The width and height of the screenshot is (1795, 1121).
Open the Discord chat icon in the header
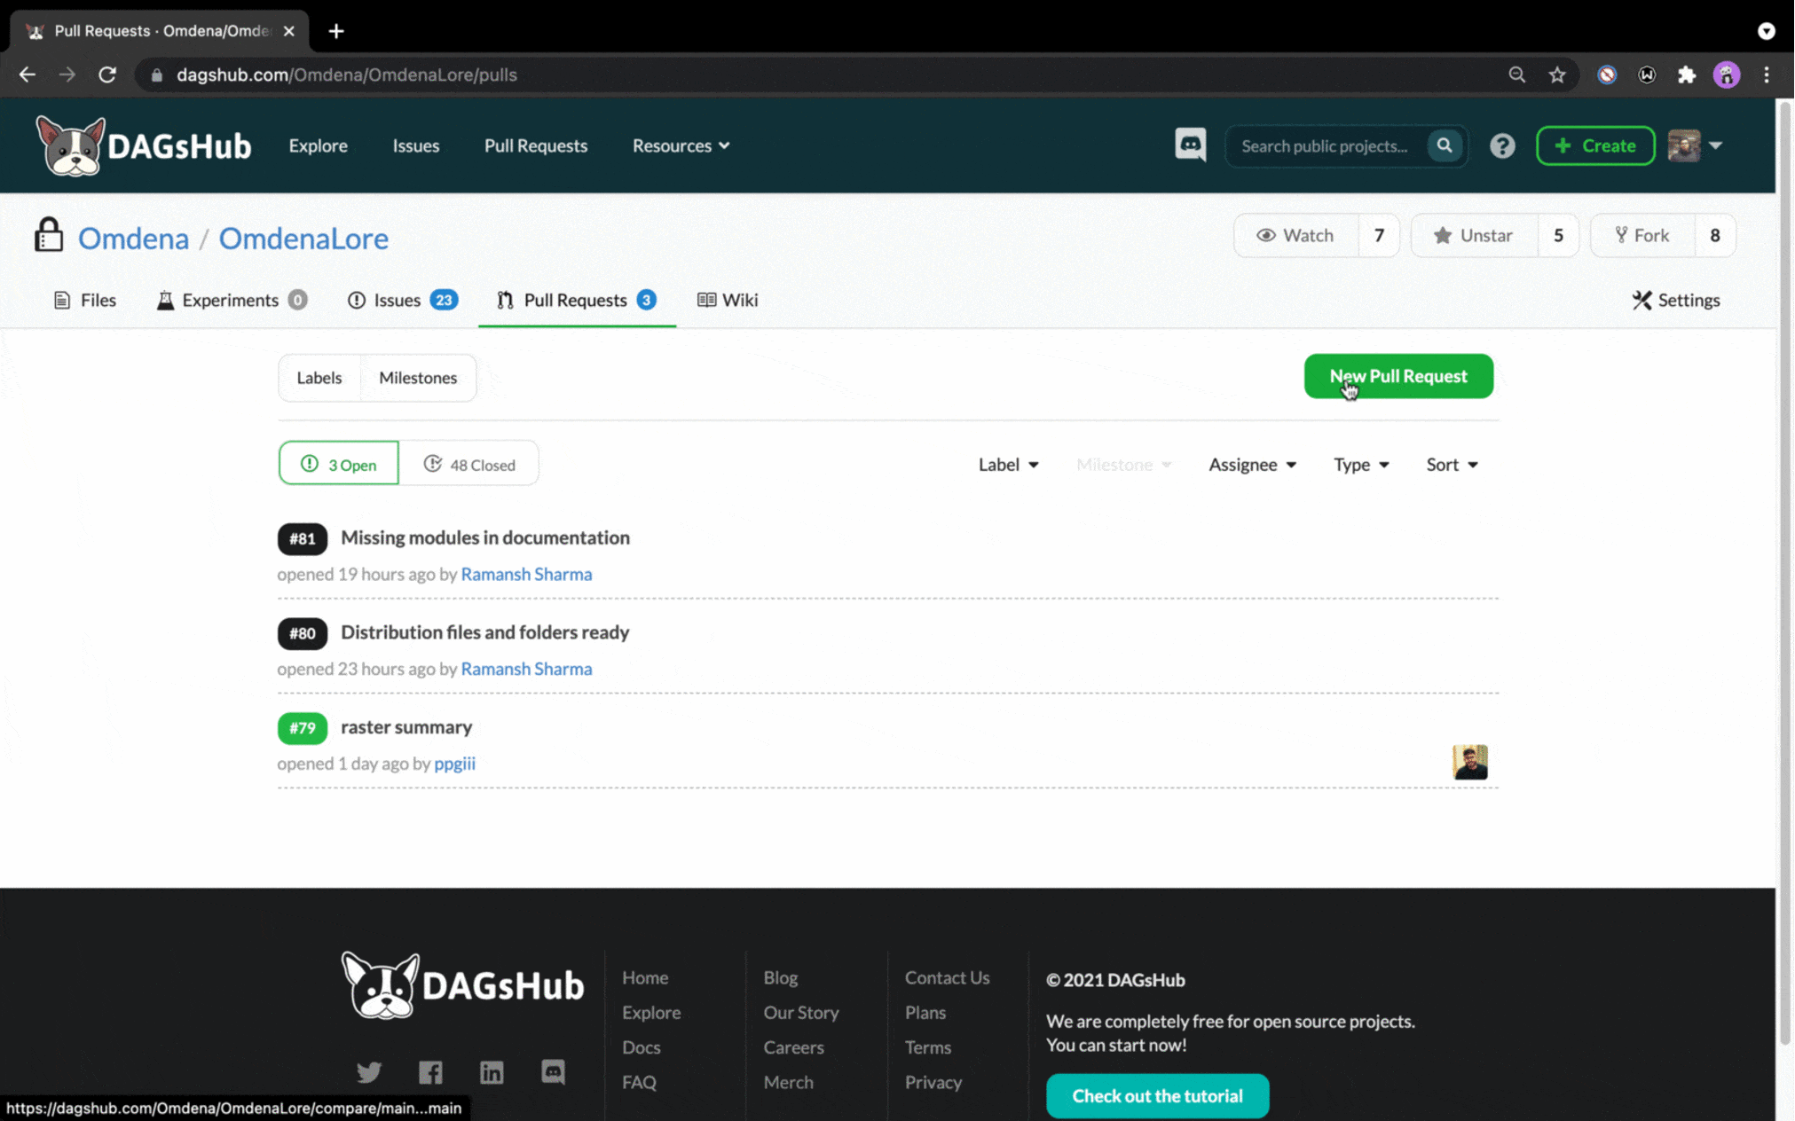tap(1190, 145)
